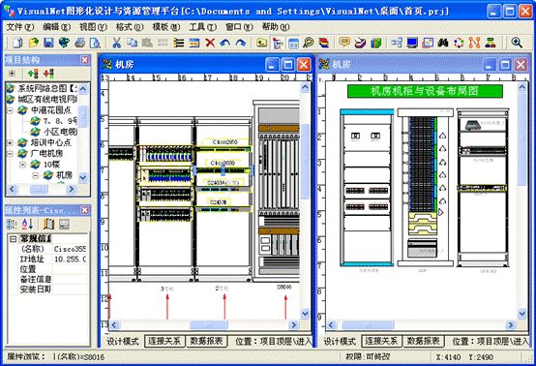The image size is (536, 366).
Task: Click the globe publish icon in toolbar
Action: coord(64,43)
